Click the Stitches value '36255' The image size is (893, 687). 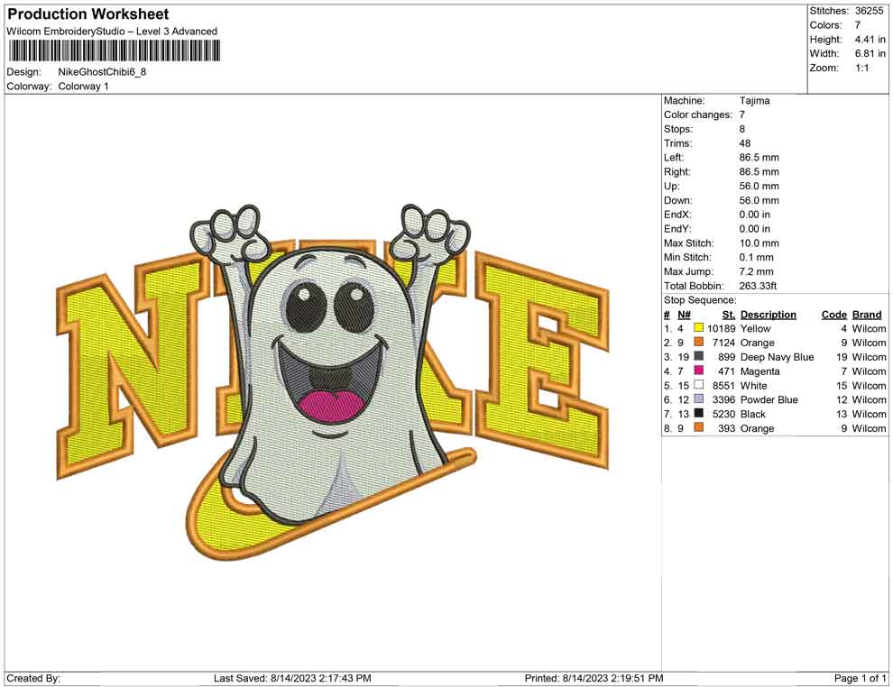point(869,11)
